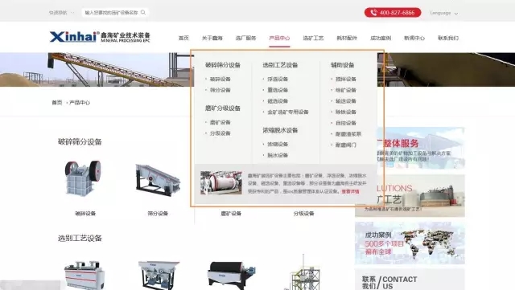Image resolution: width=515 pixels, height=290 pixels.
Task: Choose 耐磨渣浆泵 in the dropdown
Action: 348,134
